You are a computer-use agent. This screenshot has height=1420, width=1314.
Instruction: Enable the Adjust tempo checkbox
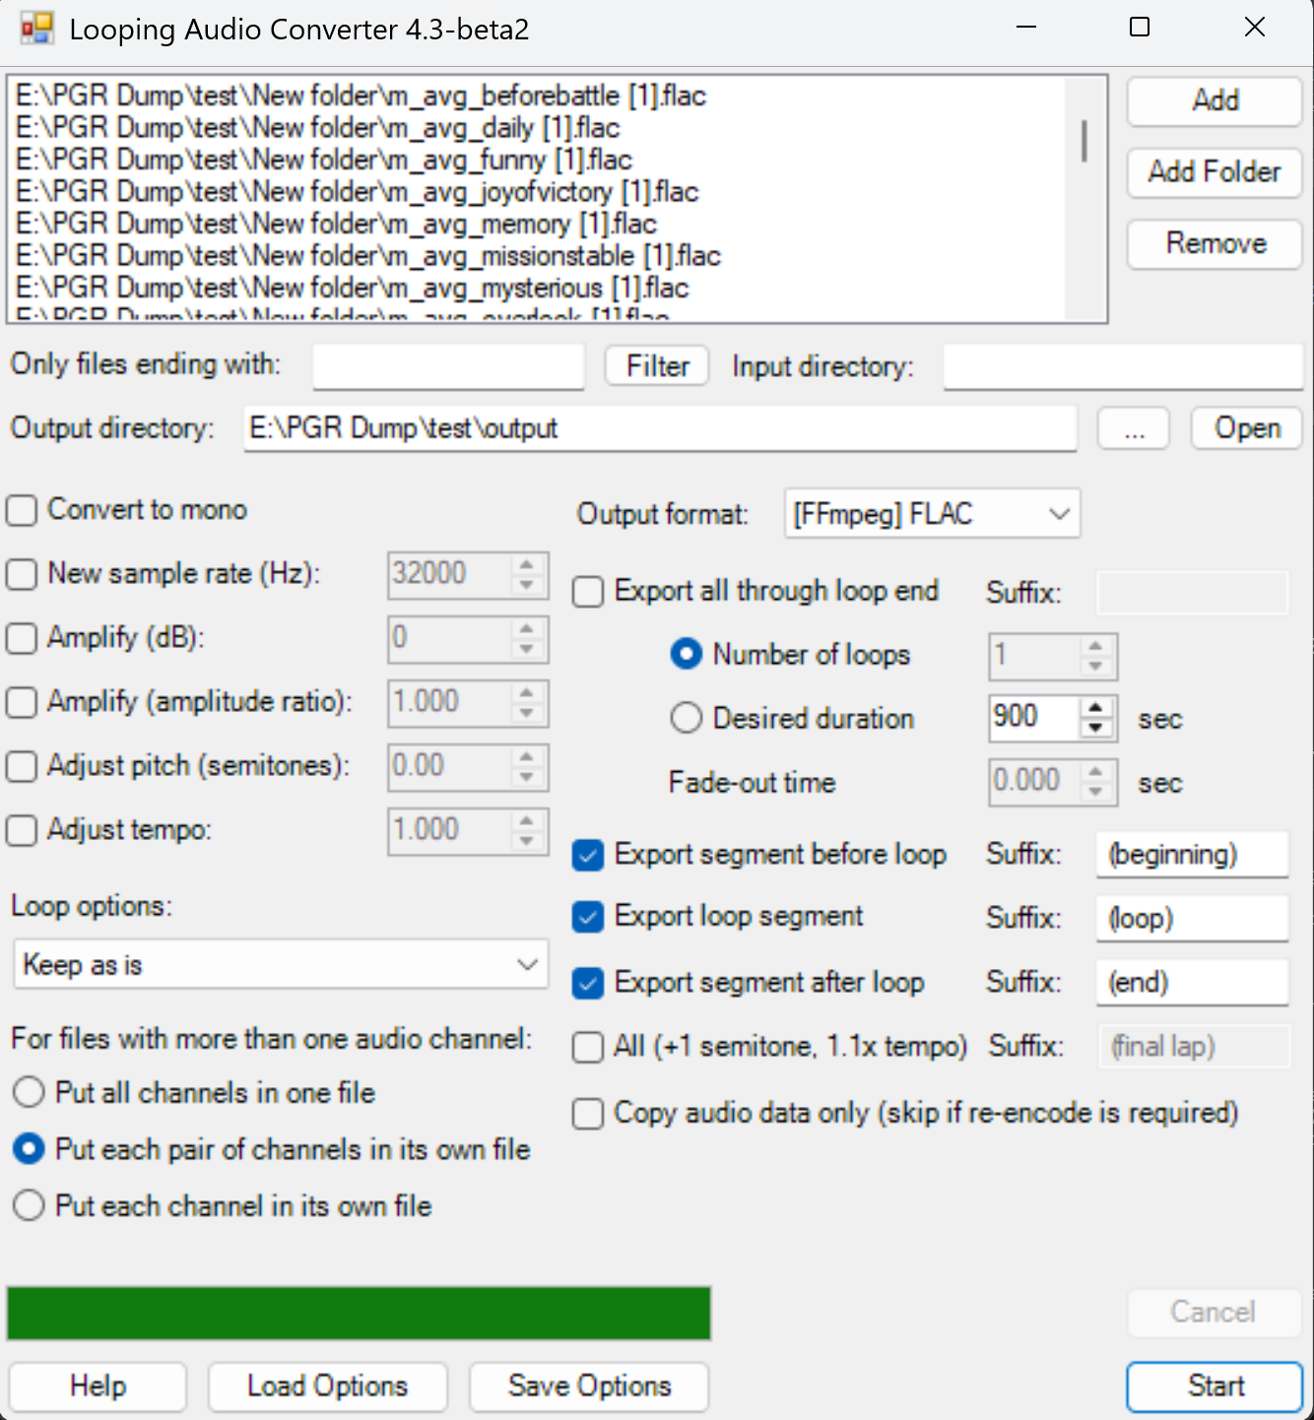coord(22,830)
